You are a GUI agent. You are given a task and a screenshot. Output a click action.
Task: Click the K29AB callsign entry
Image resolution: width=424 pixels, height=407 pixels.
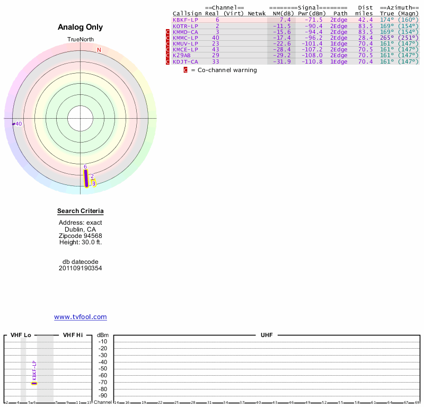[x=181, y=55]
